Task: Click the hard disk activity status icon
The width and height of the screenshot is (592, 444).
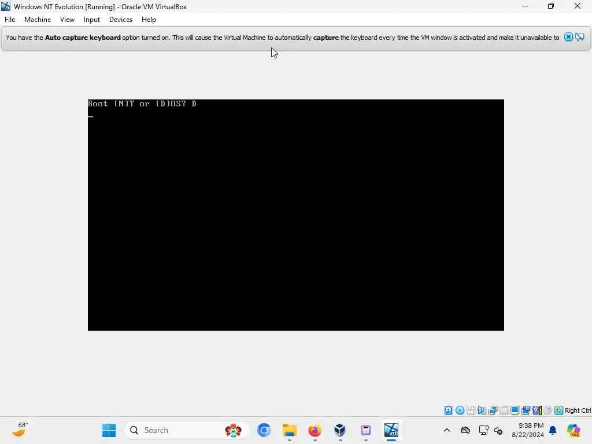Action: point(448,410)
